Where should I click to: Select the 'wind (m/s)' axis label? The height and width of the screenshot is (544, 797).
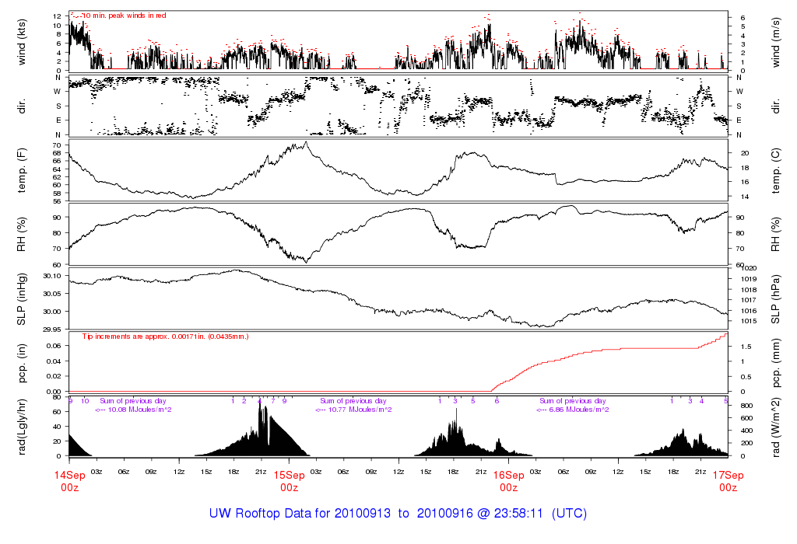click(776, 42)
